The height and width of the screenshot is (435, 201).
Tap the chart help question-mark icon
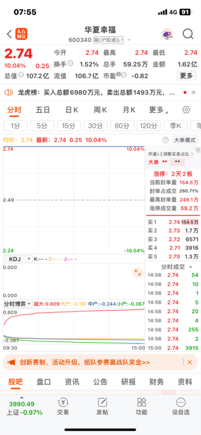[165, 140]
